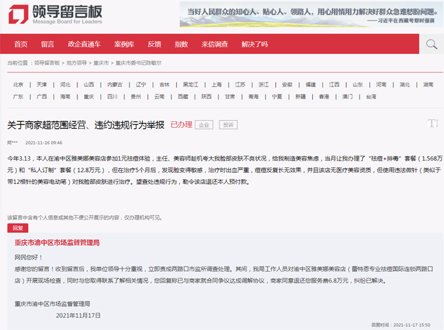Viewport: 444px width, 330px height.
Task: Click 重庆市渝中区市场监督管理局 reply heading
Action: click(x=57, y=242)
